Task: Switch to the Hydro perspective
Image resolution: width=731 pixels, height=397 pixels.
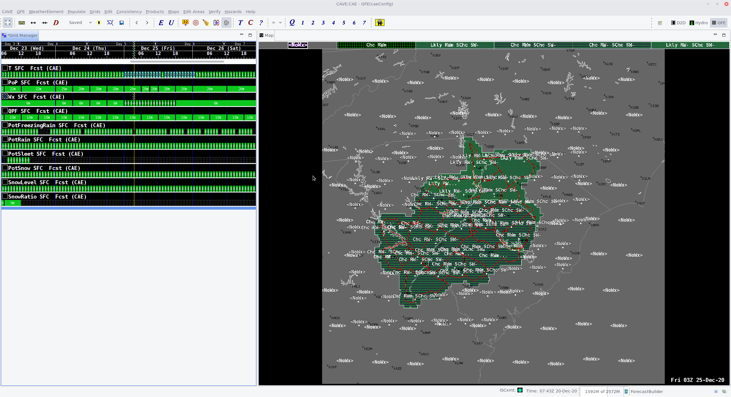Action: pos(698,23)
